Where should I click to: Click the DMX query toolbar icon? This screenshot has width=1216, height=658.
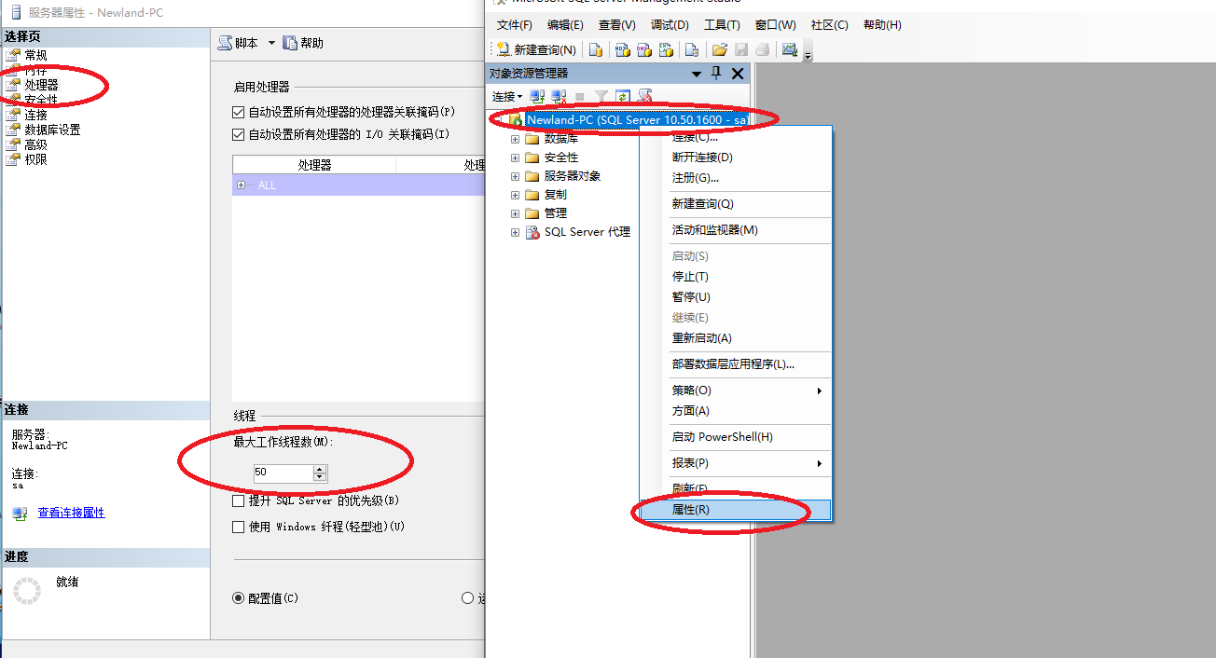click(643, 50)
